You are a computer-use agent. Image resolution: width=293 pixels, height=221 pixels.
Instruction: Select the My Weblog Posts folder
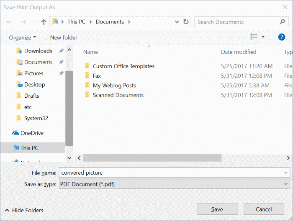click(x=114, y=85)
